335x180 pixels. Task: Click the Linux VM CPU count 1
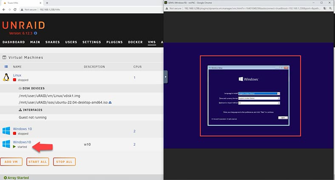tap(134, 78)
